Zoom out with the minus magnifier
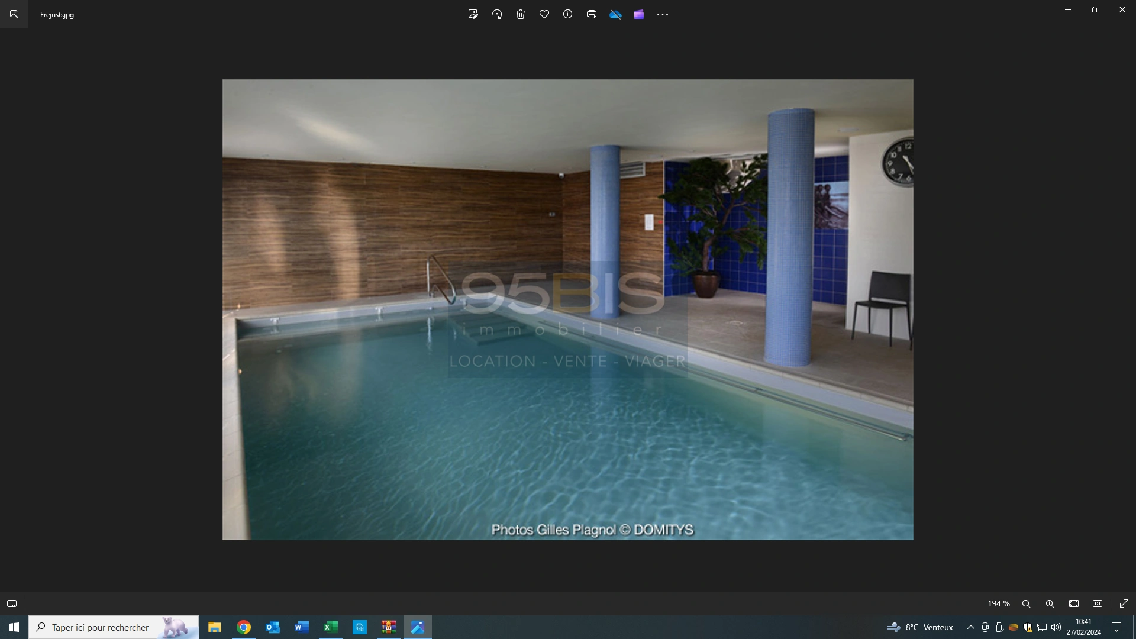Image resolution: width=1136 pixels, height=639 pixels. [x=1027, y=603]
